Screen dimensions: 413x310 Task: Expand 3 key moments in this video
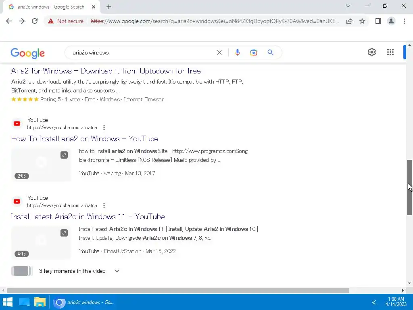(117, 271)
